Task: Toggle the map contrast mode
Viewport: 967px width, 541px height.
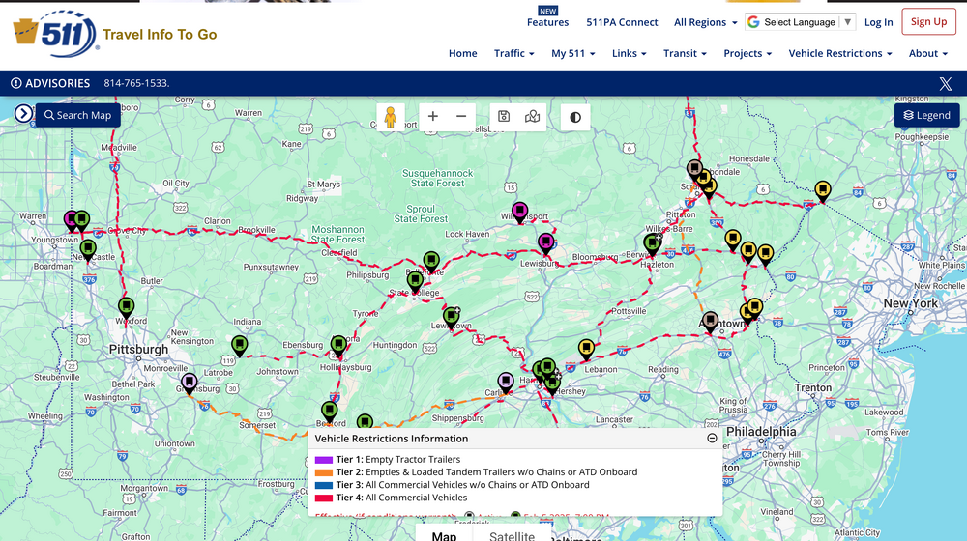Action: coord(575,117)
